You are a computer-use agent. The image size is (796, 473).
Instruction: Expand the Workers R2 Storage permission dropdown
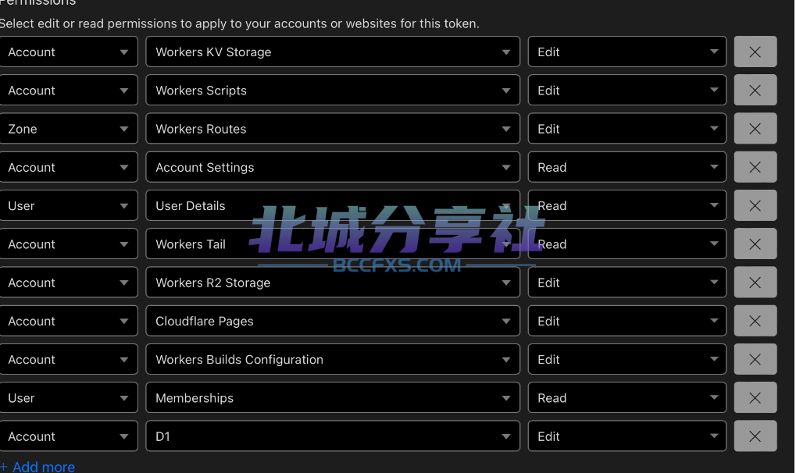333,283
